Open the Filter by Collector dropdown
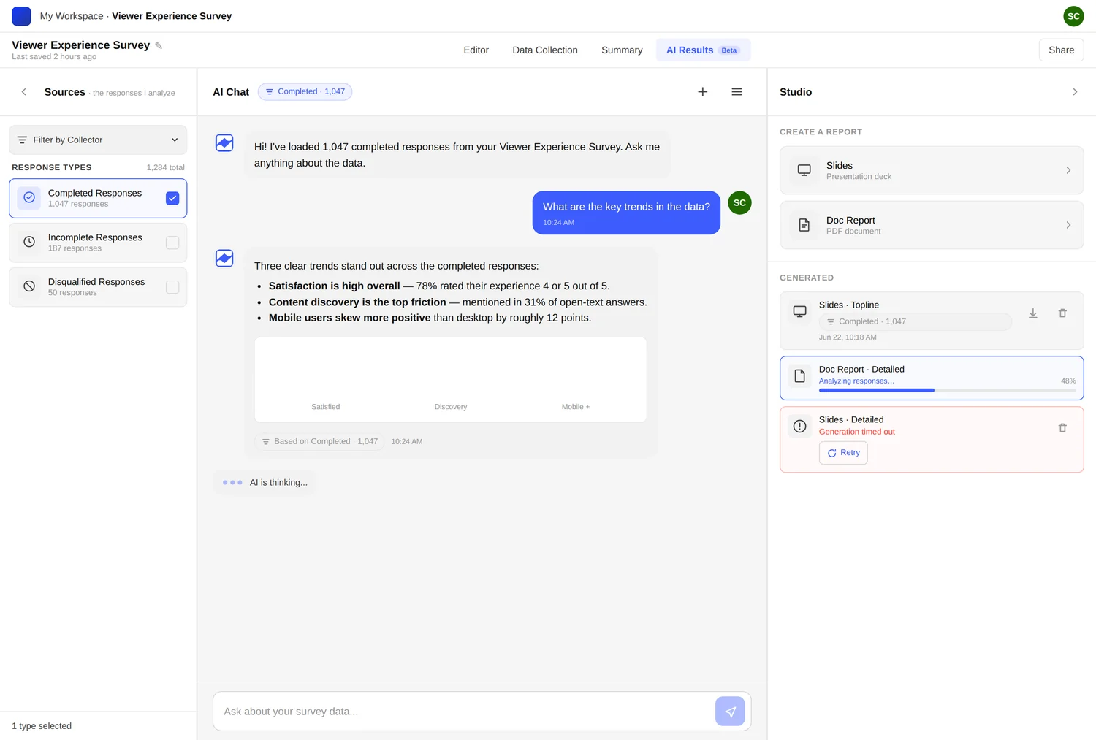The width and height of the screenshot is (1096, 740). (x=98, y=140)
